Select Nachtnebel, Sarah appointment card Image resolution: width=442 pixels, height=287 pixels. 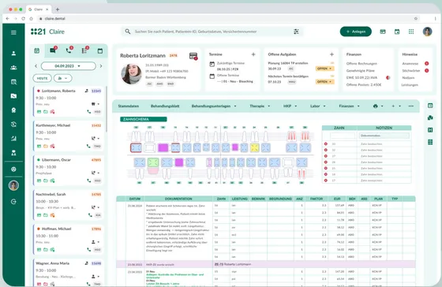[69, 205]
